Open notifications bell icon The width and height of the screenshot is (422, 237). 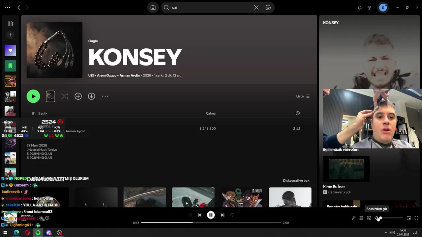point(360,7)
